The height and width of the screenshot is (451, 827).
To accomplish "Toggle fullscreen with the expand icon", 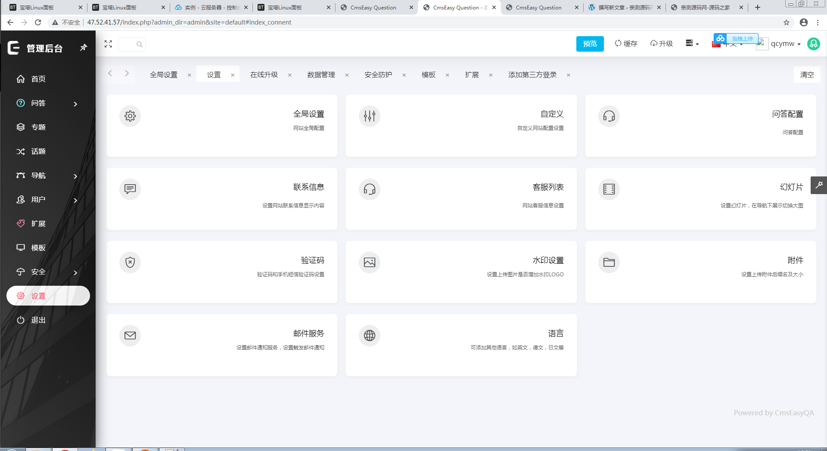I will point(108,44).
